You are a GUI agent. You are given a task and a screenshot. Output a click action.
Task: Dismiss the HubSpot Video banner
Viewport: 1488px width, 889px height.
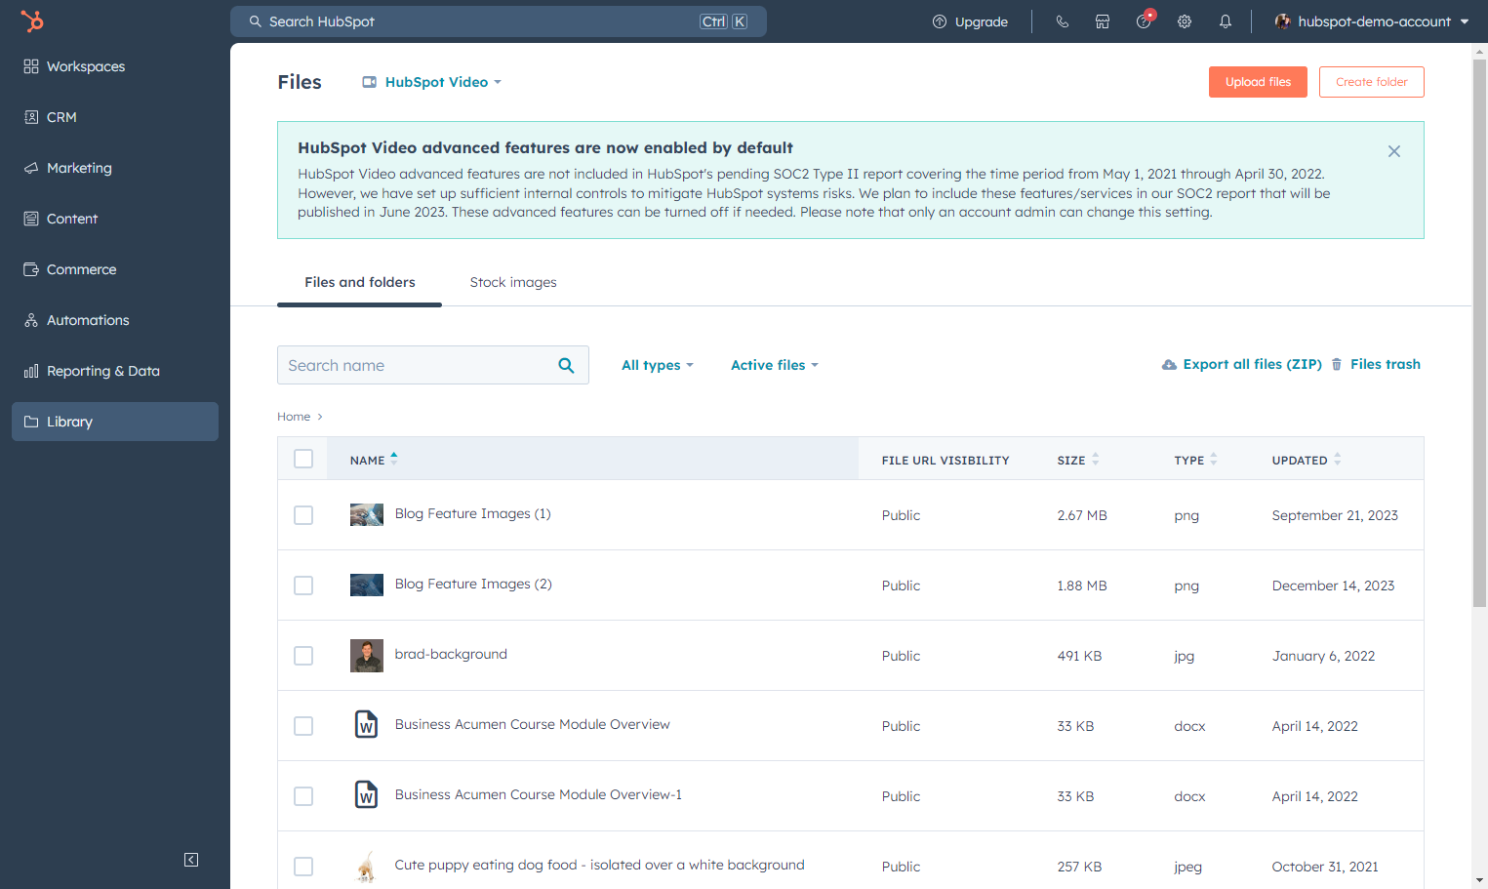tap(1394, 151)
